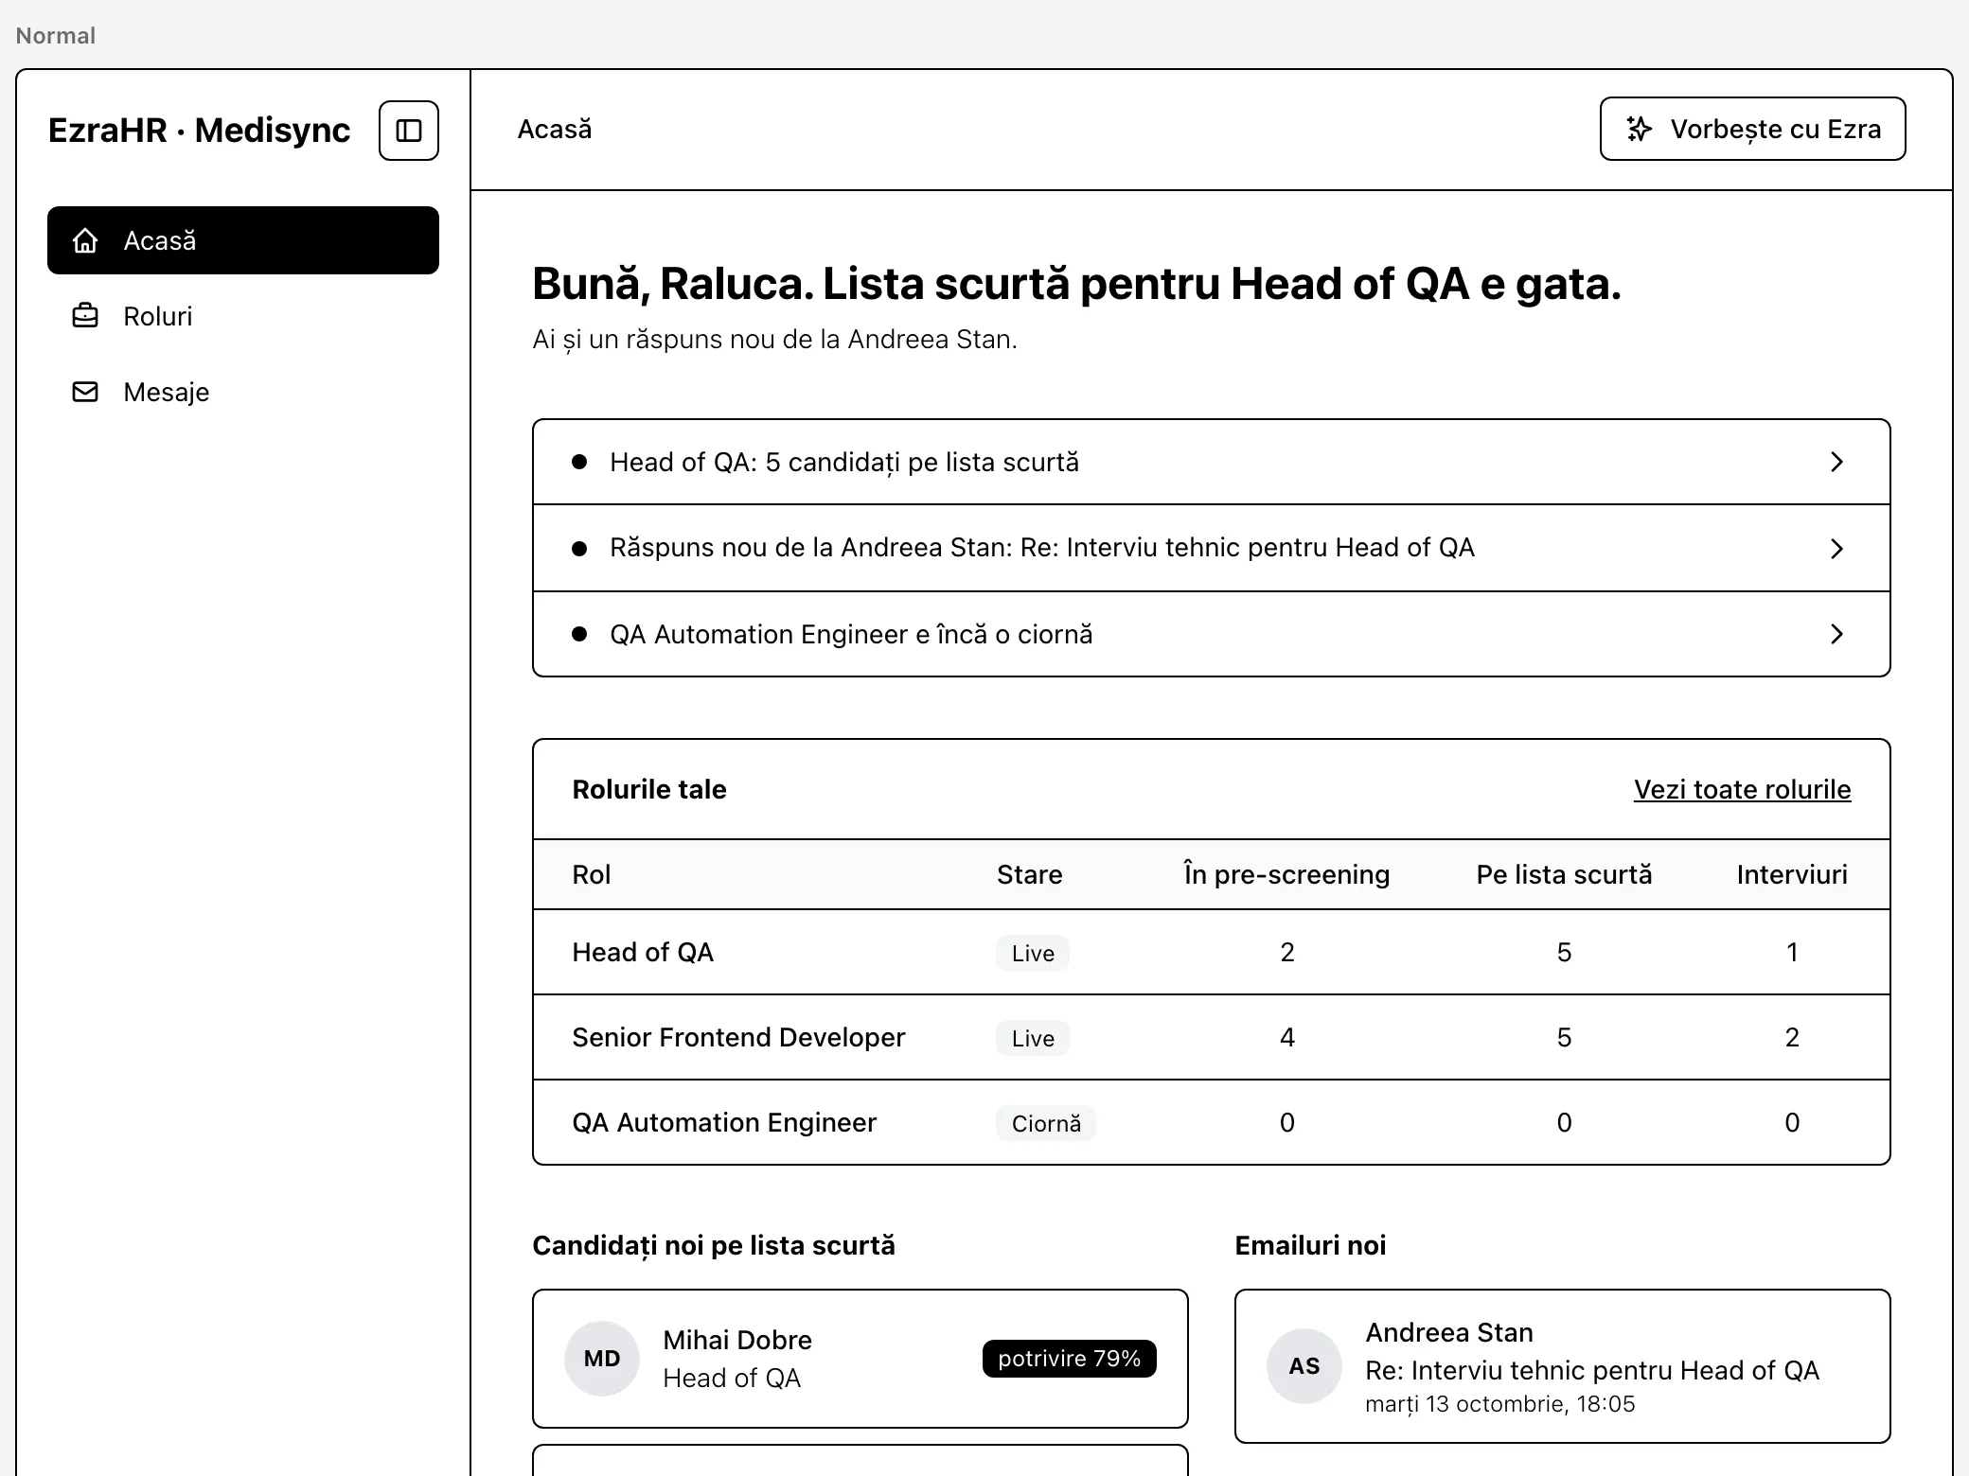This screenshot has height=1476, width=1969.
Task: Open chevron for Andreea Stan reply notice
Action: click(x=1836, y=549)
